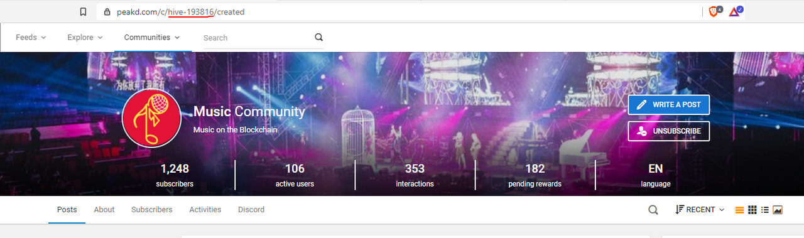
Task: Click the magnifier icon in the Search field
Action: 318,37
